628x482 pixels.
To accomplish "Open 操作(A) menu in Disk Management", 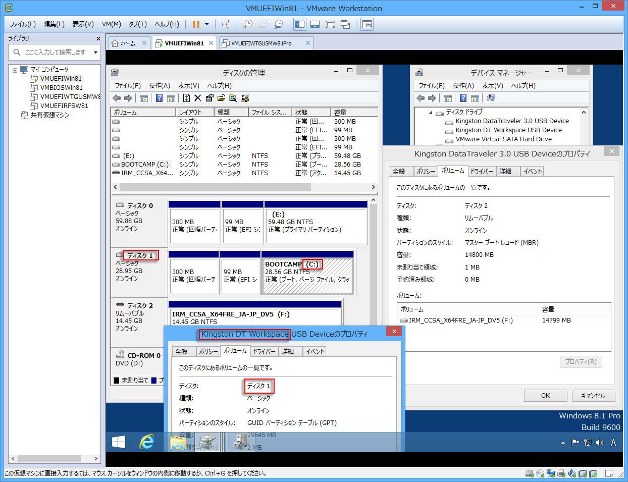I will (x=160, y=86).
